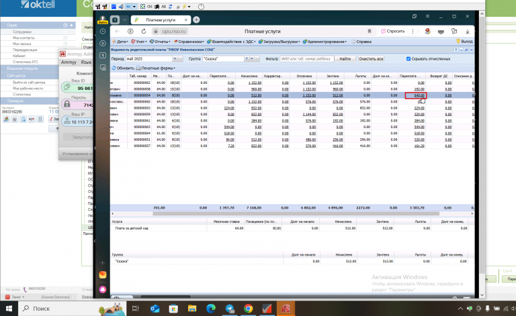This screenshot has width=516, height=316.
Task: Open a new browser tab with plus icon
Action: pyautogui.click(x=196, y=19)
